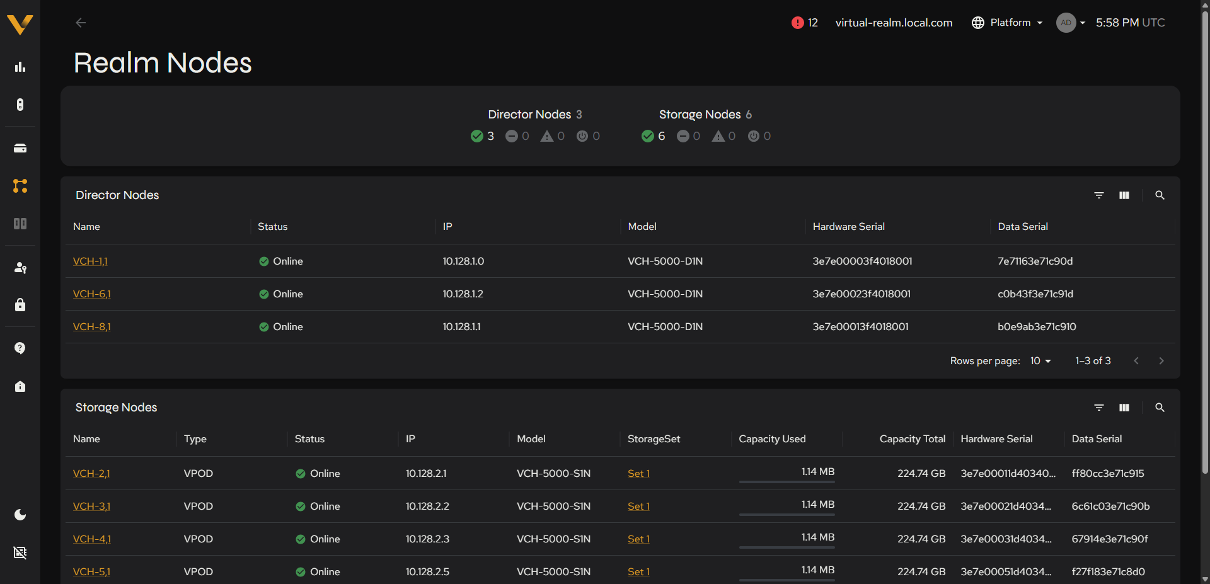Filter the Storage Nodes table
1210x584 pixels.
1099,408
